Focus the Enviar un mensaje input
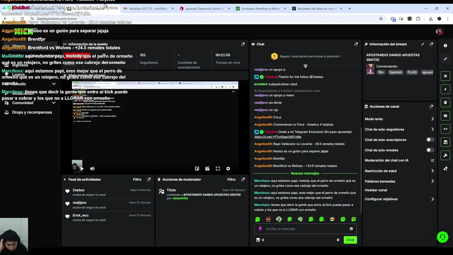The width and height of the screenshot is (453, 255). pos(305,229)
